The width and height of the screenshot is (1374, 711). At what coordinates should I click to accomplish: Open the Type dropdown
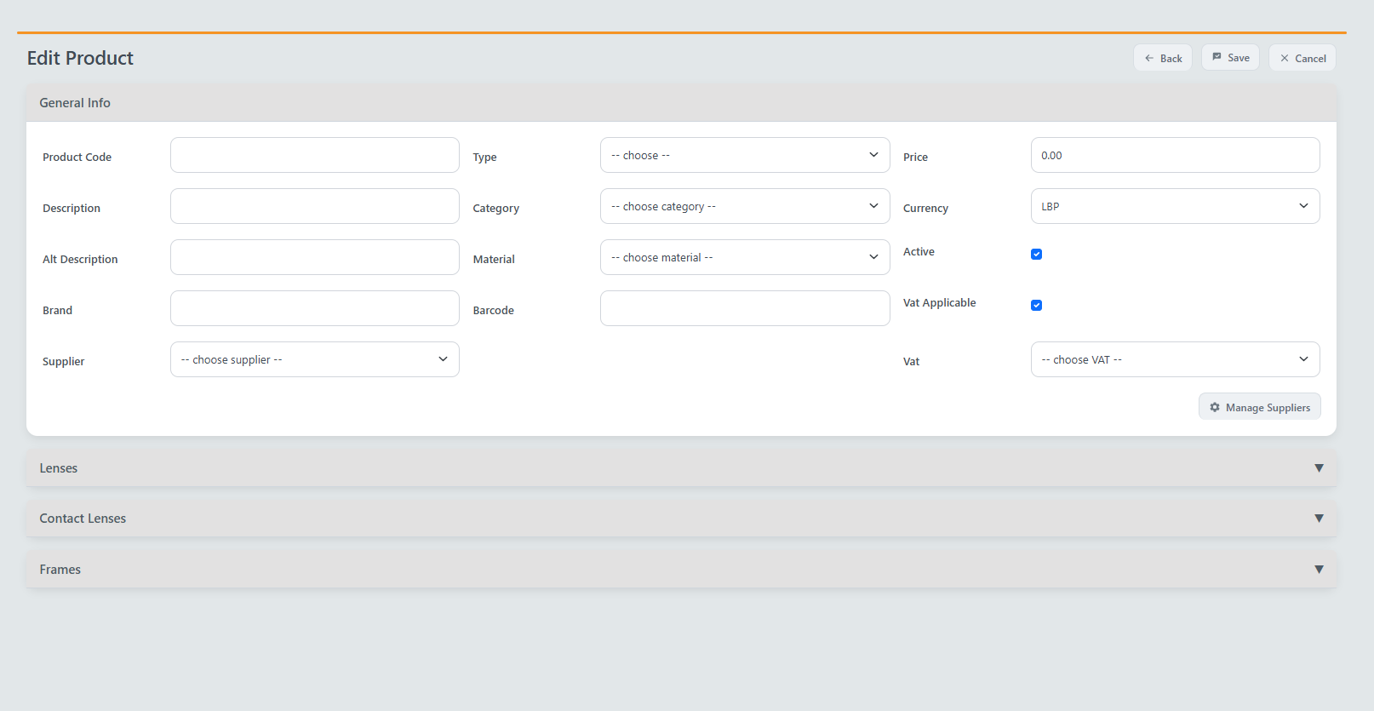pyautogui.click(x=744, y=155)
